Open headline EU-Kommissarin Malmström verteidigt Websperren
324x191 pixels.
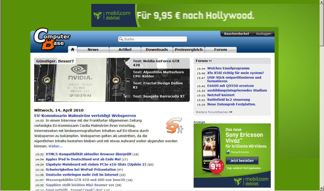click(85, 116)
